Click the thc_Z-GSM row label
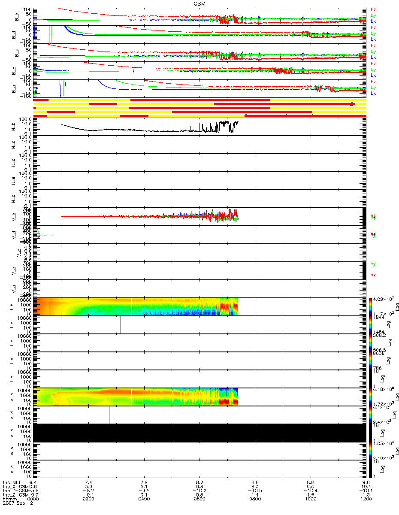399x515 pixels. [15, 496]
